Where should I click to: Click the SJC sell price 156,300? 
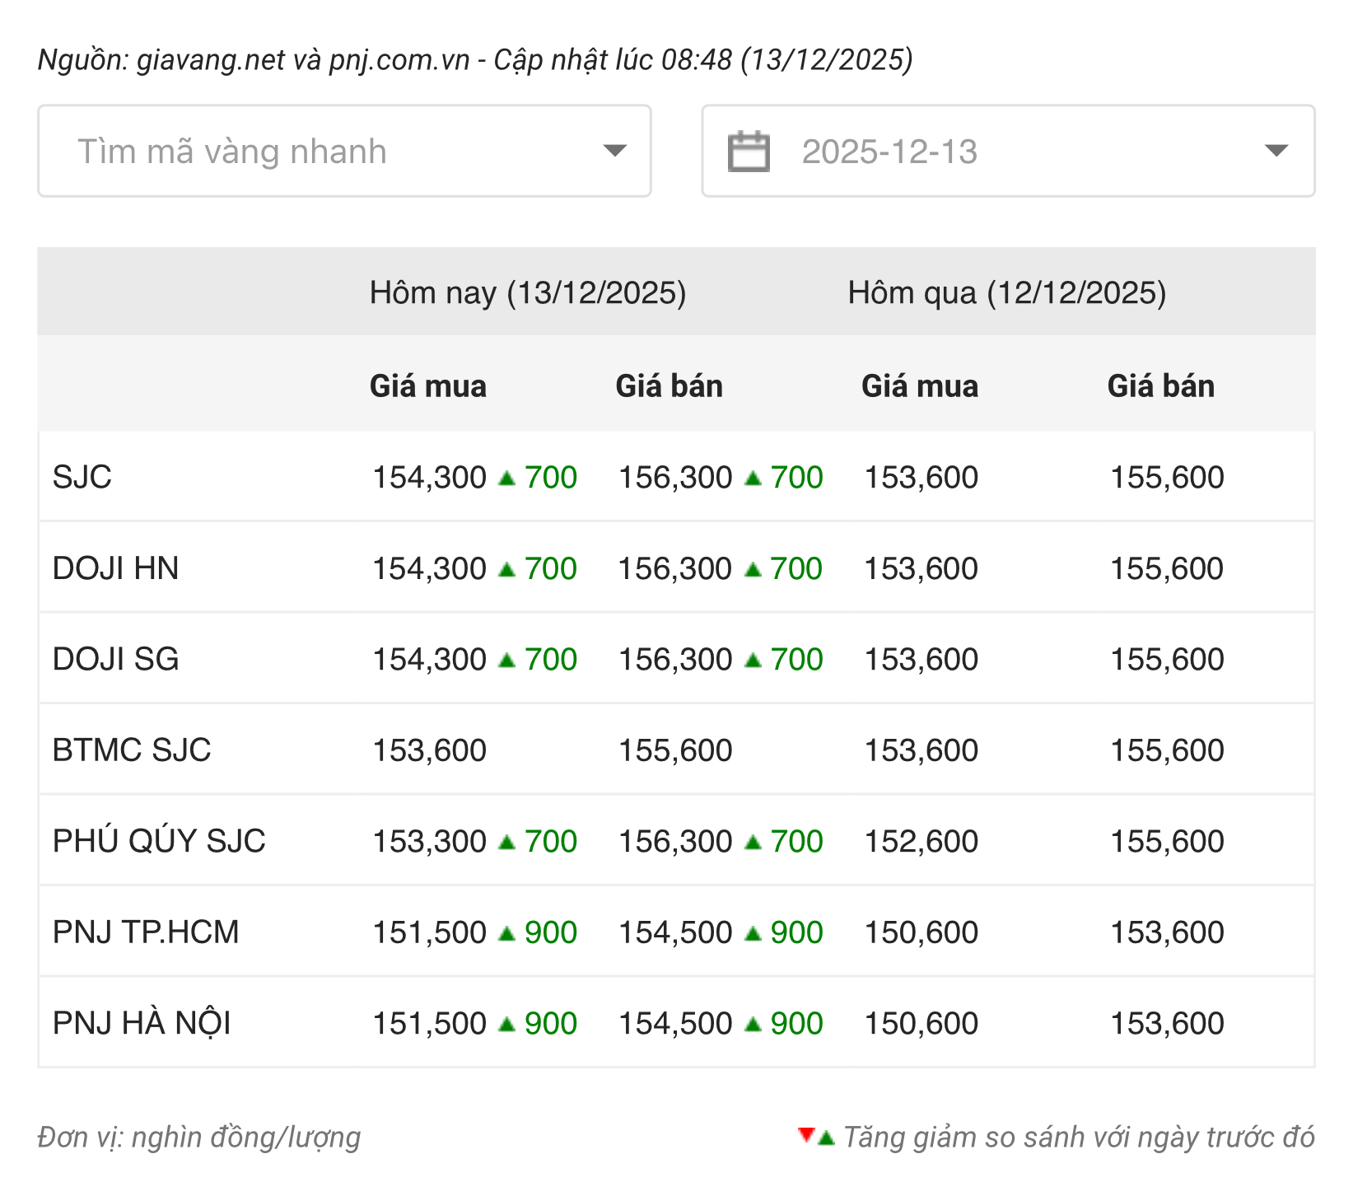(x=675, y=478)
